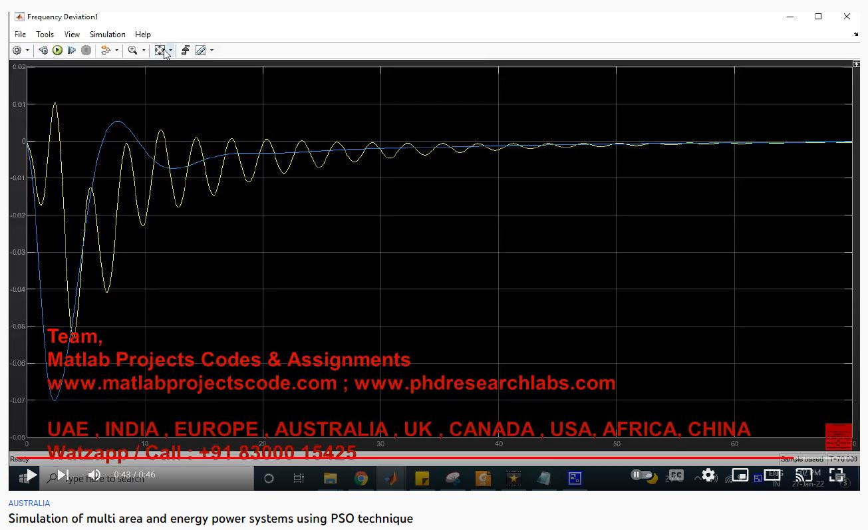
Task: Click the AUSTRALIA category link
Action: coord(29,503)
